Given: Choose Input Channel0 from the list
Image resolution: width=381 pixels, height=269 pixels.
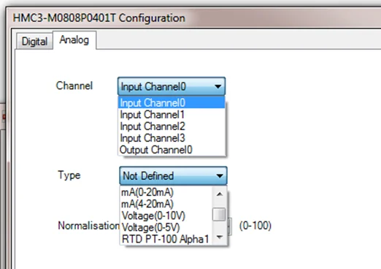Looking at the screenshot, I should pyautogui.click(x=172, y=102).
